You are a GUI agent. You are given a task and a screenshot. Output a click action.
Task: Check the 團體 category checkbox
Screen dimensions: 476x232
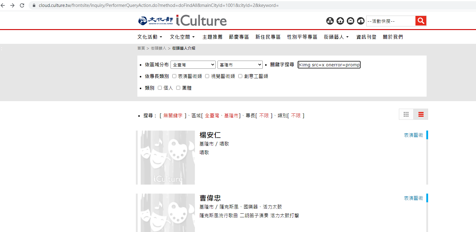(178, 88)
